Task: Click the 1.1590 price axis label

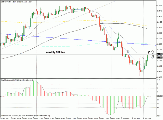Action: tap(159, 5)
